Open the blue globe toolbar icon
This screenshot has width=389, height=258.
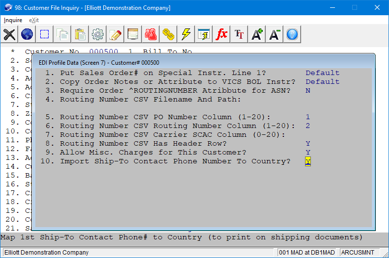pyautogui.click(x=27, y=34)
